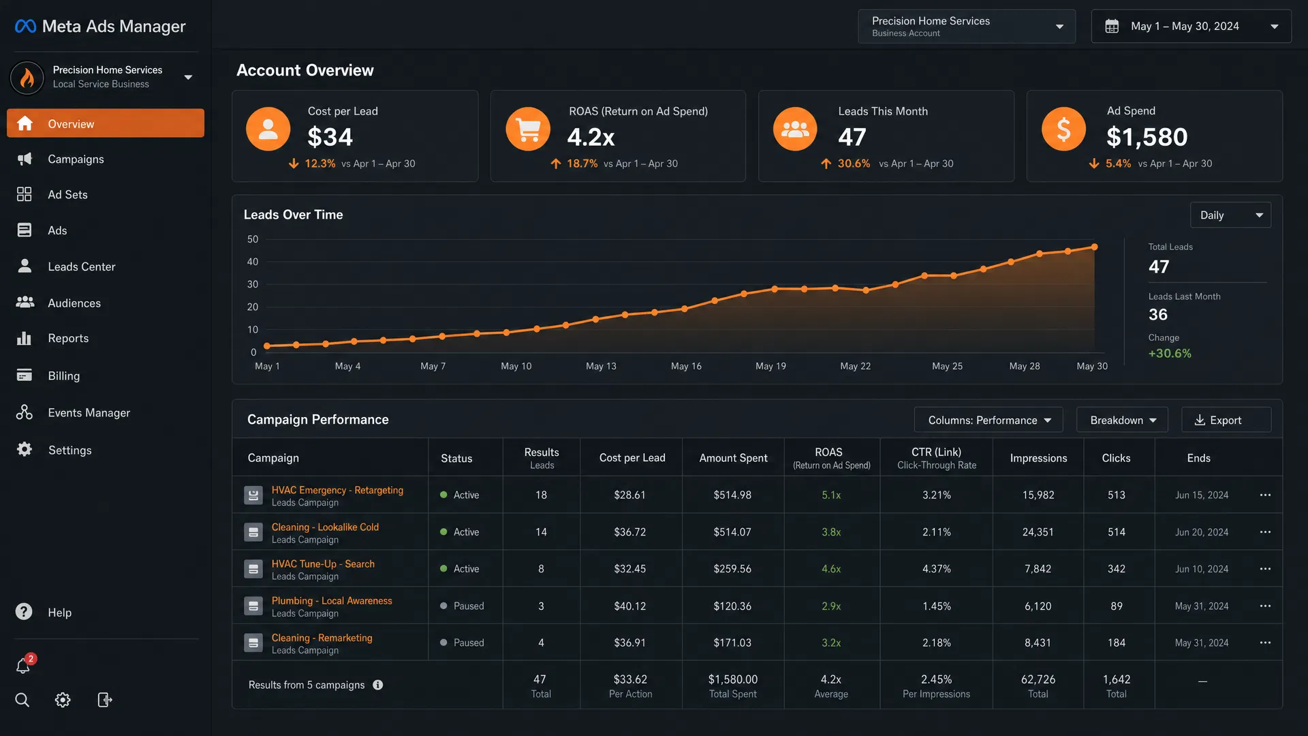Click the campaign icon beside HVAC Emergency - Retargeting
This screenshot has height=736, width=1308.
pyautogui.click(x=253, y=495)
